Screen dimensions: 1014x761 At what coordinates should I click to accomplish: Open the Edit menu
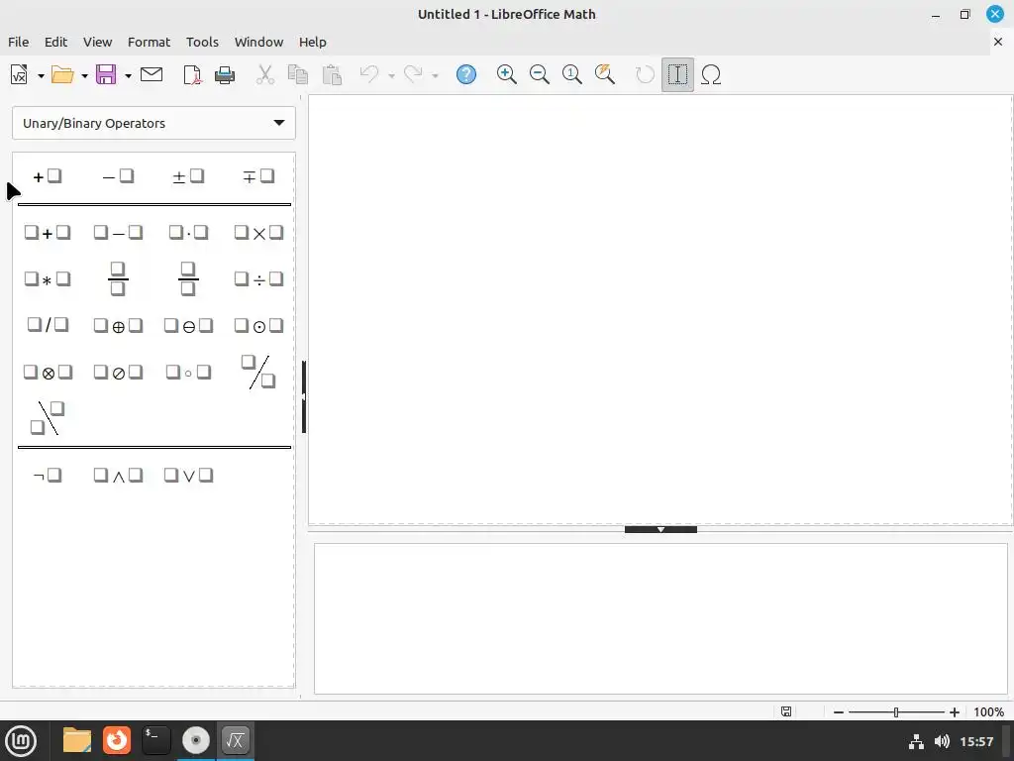pos(55,42)
